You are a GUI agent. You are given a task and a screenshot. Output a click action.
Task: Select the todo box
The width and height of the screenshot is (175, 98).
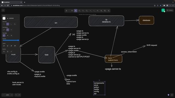pyautogui.click(x=46, y=55)
